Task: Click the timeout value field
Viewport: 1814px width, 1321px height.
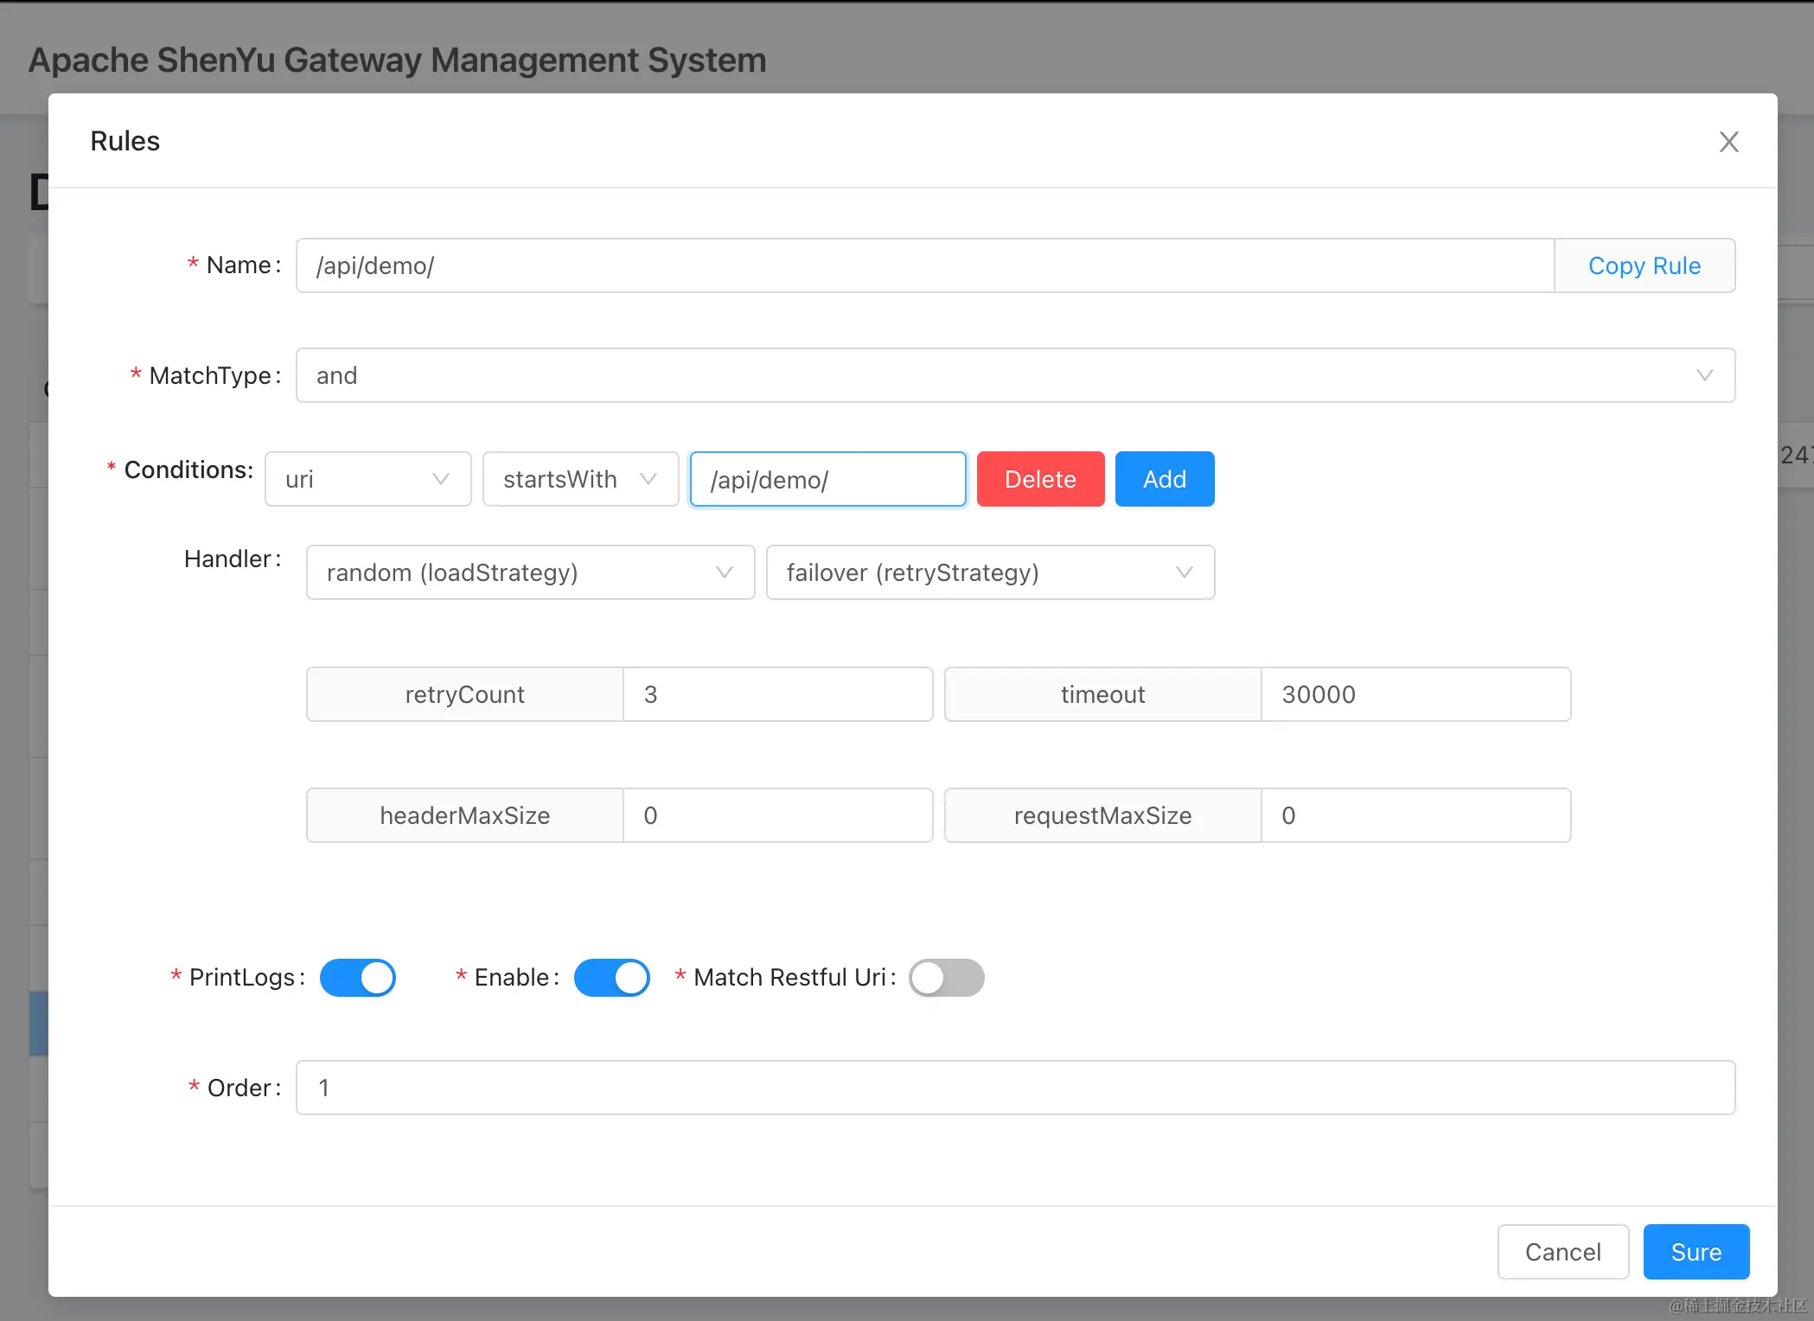Action: pos(1415,694)
